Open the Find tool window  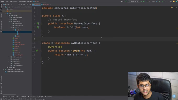coord(11,97)
